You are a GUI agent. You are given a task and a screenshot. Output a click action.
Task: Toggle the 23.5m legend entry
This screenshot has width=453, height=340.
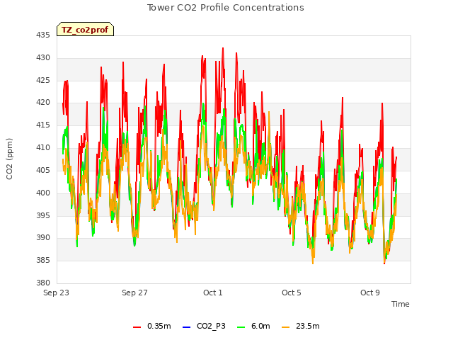[x=300, y=327]
